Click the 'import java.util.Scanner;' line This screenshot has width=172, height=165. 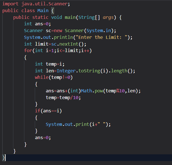pyautogui.click(x=36, y=4)
